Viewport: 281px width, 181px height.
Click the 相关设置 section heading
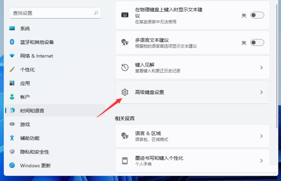[125, 118]
